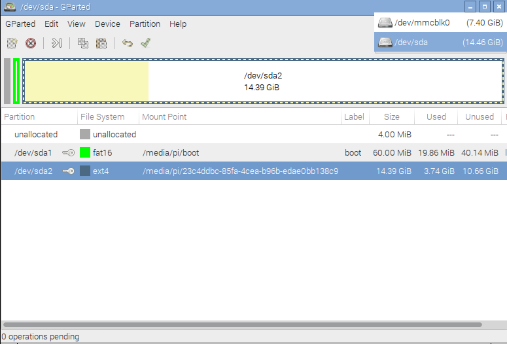Click the Paste partition toolbar icon
The image size is (507, 344).
click(x=101, y=43)
